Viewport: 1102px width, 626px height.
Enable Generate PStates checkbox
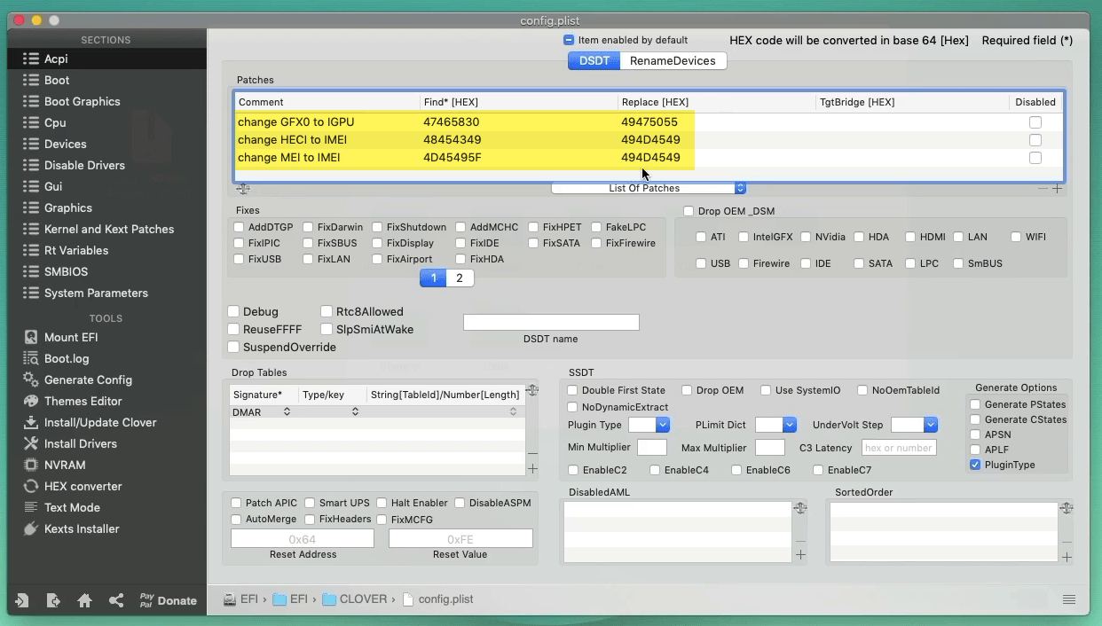pos(975,404)
